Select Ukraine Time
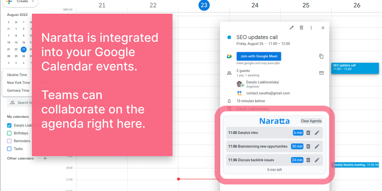Screen dimensions: 382x191 (17, 75)
